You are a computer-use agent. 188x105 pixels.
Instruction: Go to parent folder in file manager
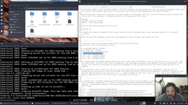click(18, 8)
